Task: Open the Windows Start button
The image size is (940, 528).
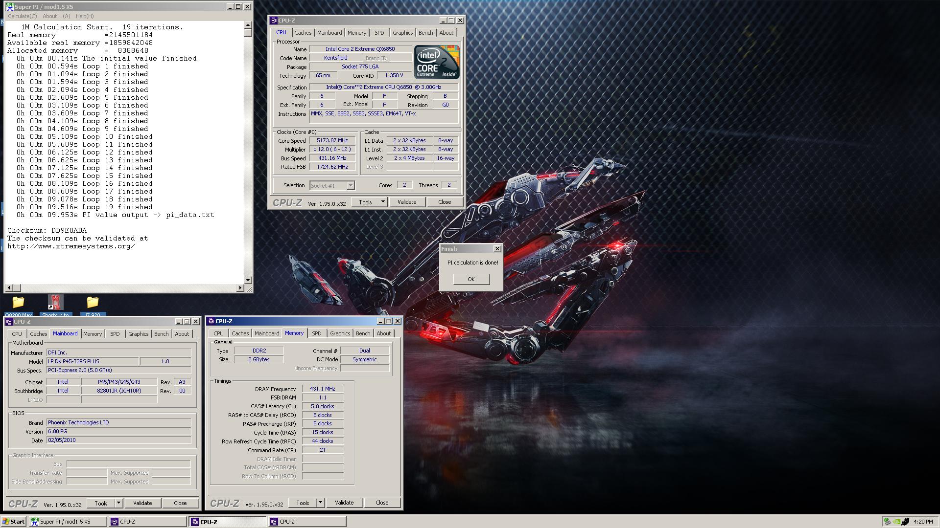Action: (14, 522)
